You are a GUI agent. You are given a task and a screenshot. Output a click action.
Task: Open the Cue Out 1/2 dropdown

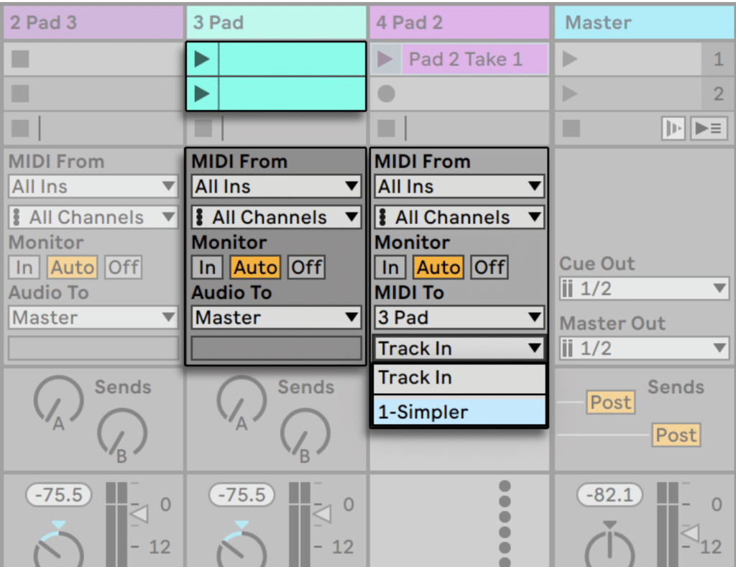click(x=643, y=288)
